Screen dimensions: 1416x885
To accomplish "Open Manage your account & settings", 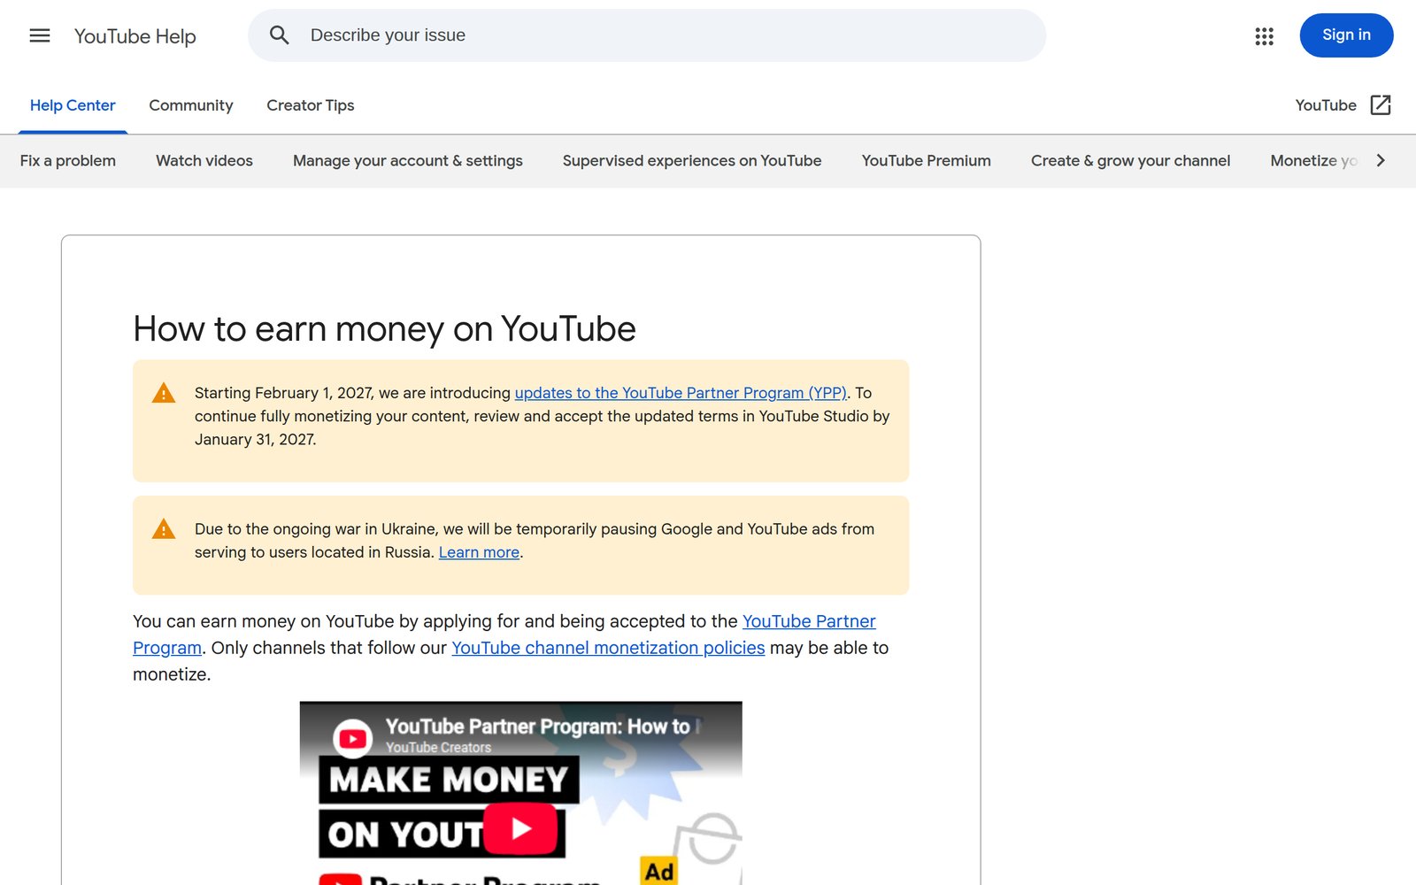I will point(408,160).
